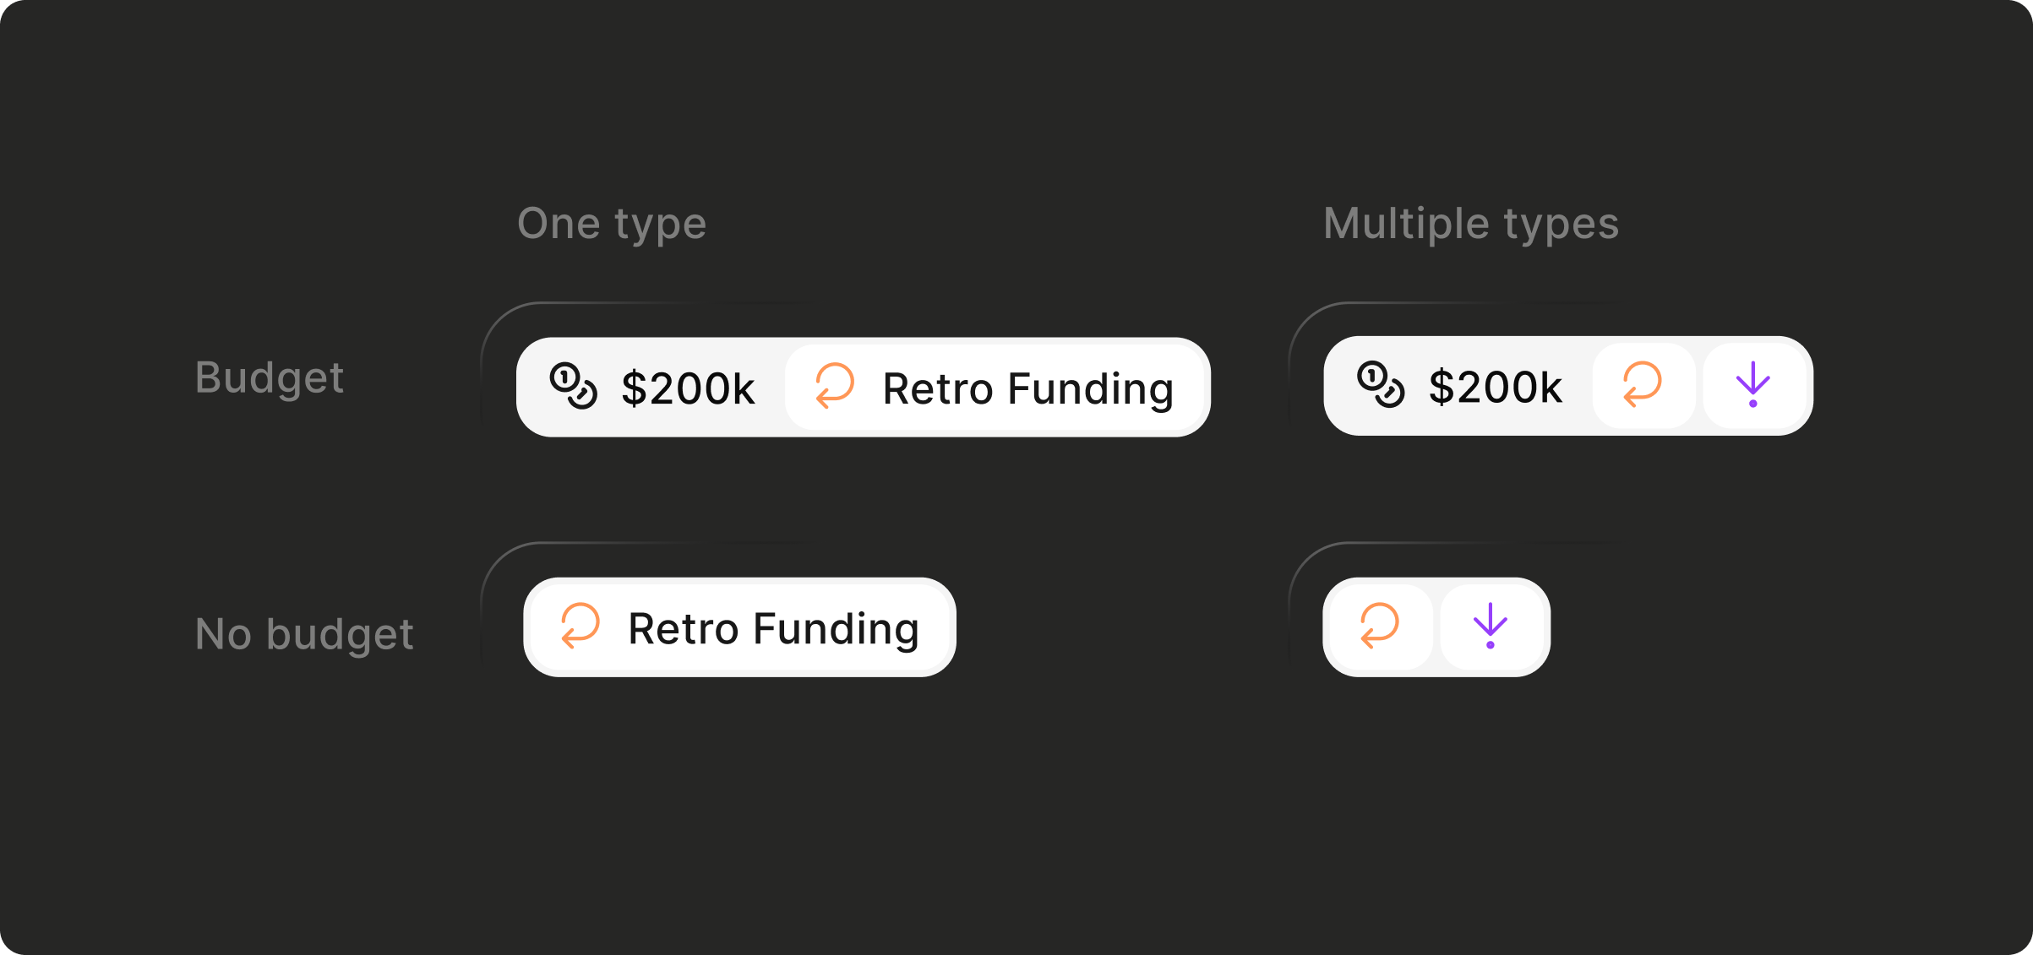Image resolution: width=2033 pixels, height=955 pixels.
Task: Click the coins icon in the Budget One type badge
Action: [x=574, y=386]
